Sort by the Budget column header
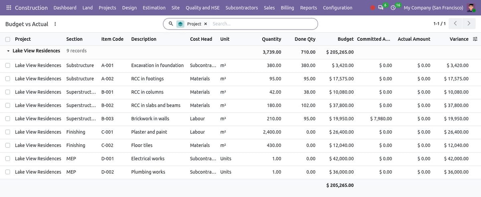481x197 pixels. click(x=346, y=39)
